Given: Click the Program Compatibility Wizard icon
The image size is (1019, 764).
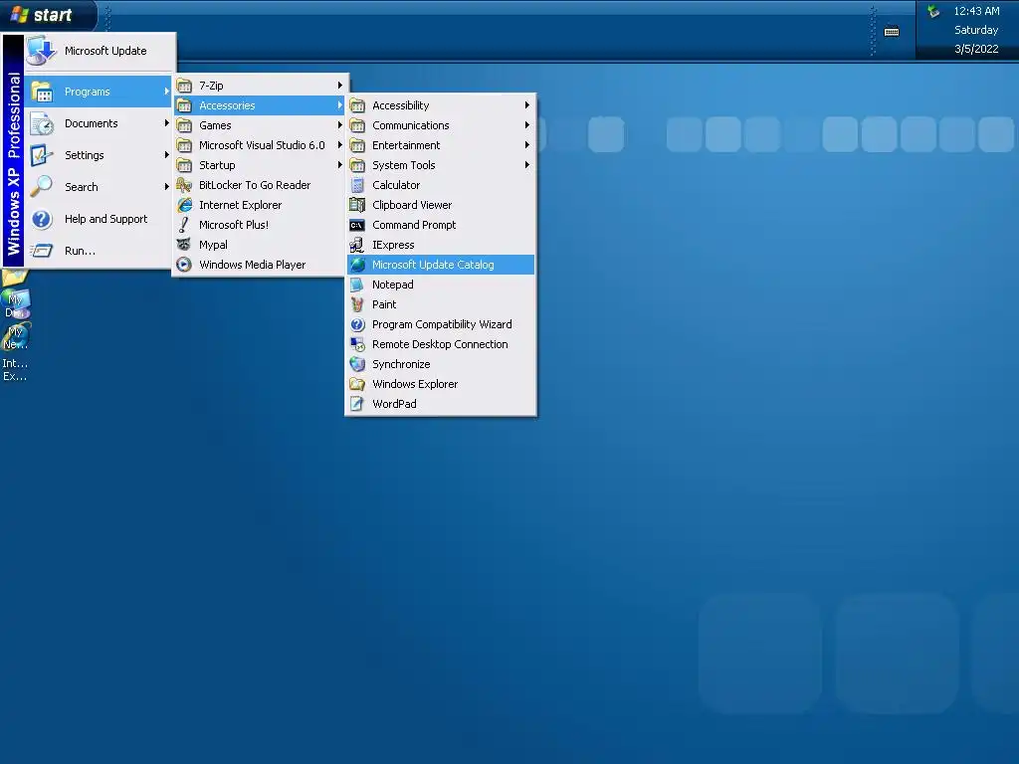Looking at the screenshot, I should 357,325.
